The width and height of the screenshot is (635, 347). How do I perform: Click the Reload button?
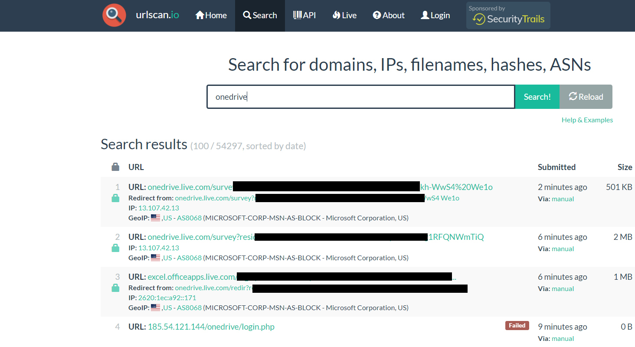click(586, 97)
